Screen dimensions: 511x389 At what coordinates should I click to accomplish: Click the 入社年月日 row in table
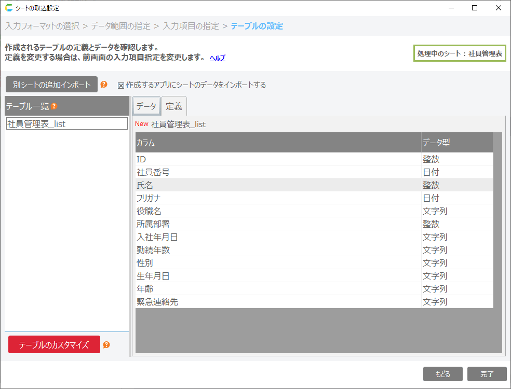[278, 237]
